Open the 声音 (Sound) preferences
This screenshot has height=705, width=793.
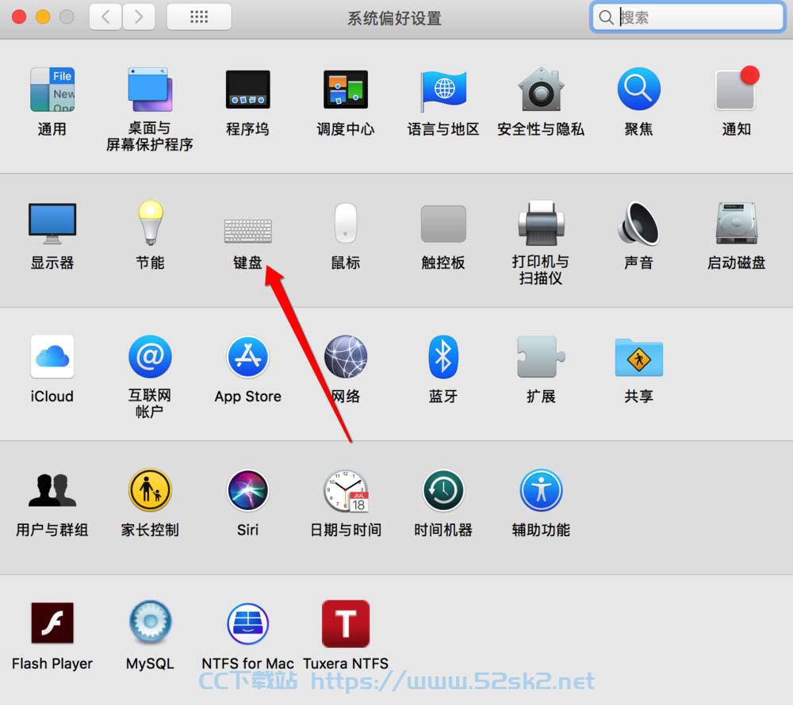(638, 223)
